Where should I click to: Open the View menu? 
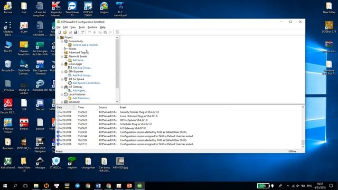73,27
